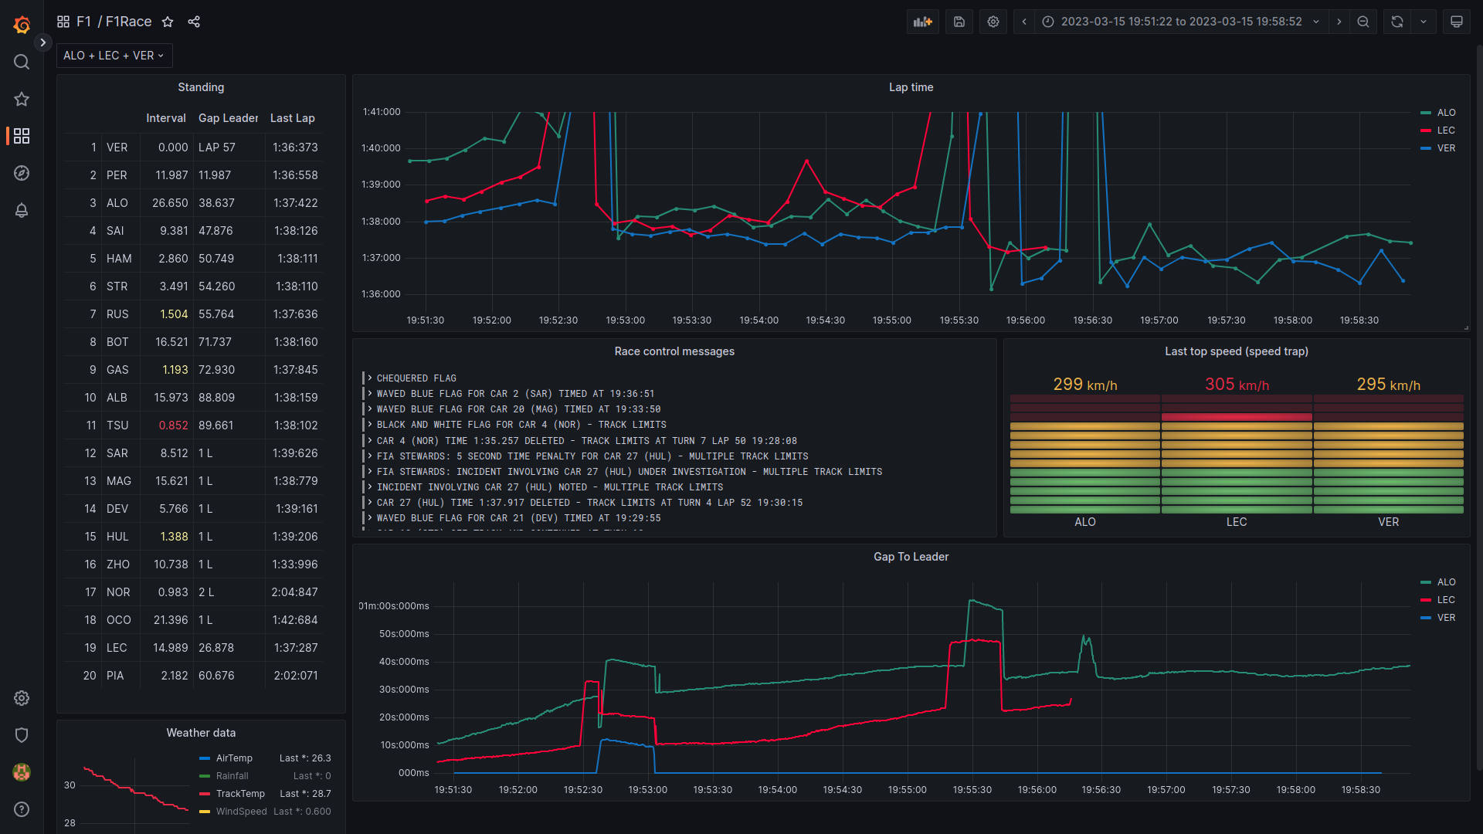Sort by Gap Leader column header
This screenshot has height=834, width=1483.
point(228,118)
